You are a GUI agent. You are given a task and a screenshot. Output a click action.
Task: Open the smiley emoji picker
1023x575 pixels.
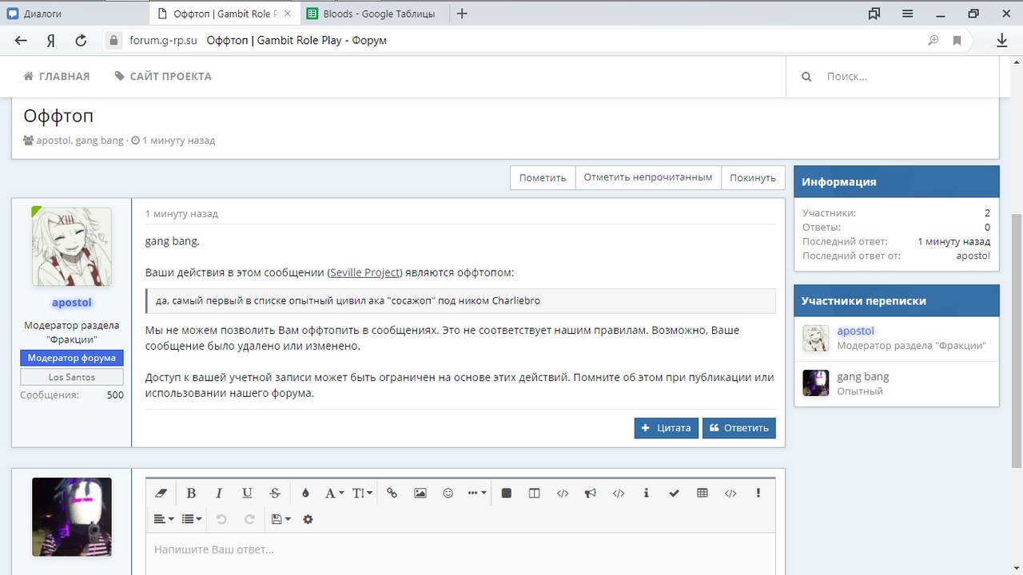point(448,494)
